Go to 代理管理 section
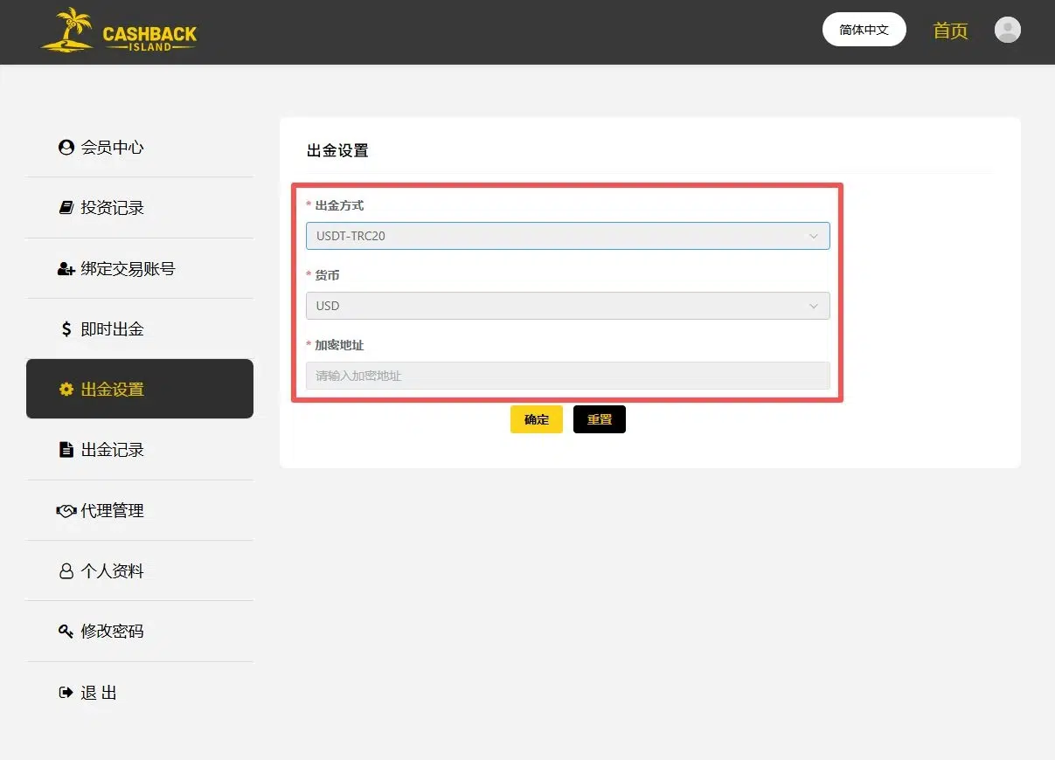1055x760 pixels. [x=140, y=511]
